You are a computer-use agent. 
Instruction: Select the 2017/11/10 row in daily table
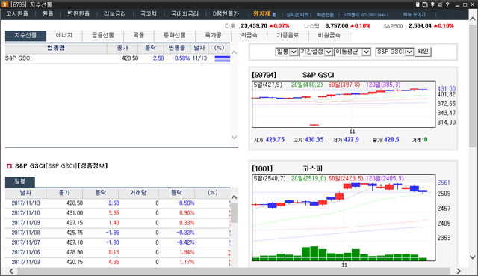(x=118, y=213)
